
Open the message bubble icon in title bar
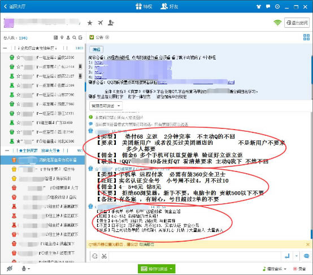268,7
